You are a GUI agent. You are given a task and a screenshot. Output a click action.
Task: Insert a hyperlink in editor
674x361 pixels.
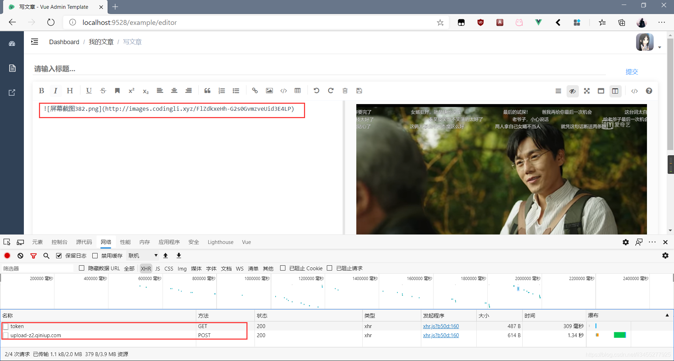255,91
